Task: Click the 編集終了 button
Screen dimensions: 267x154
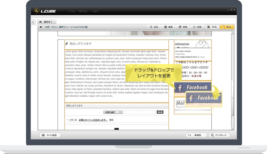Action: pyautogui.click(x=47, y=22)
